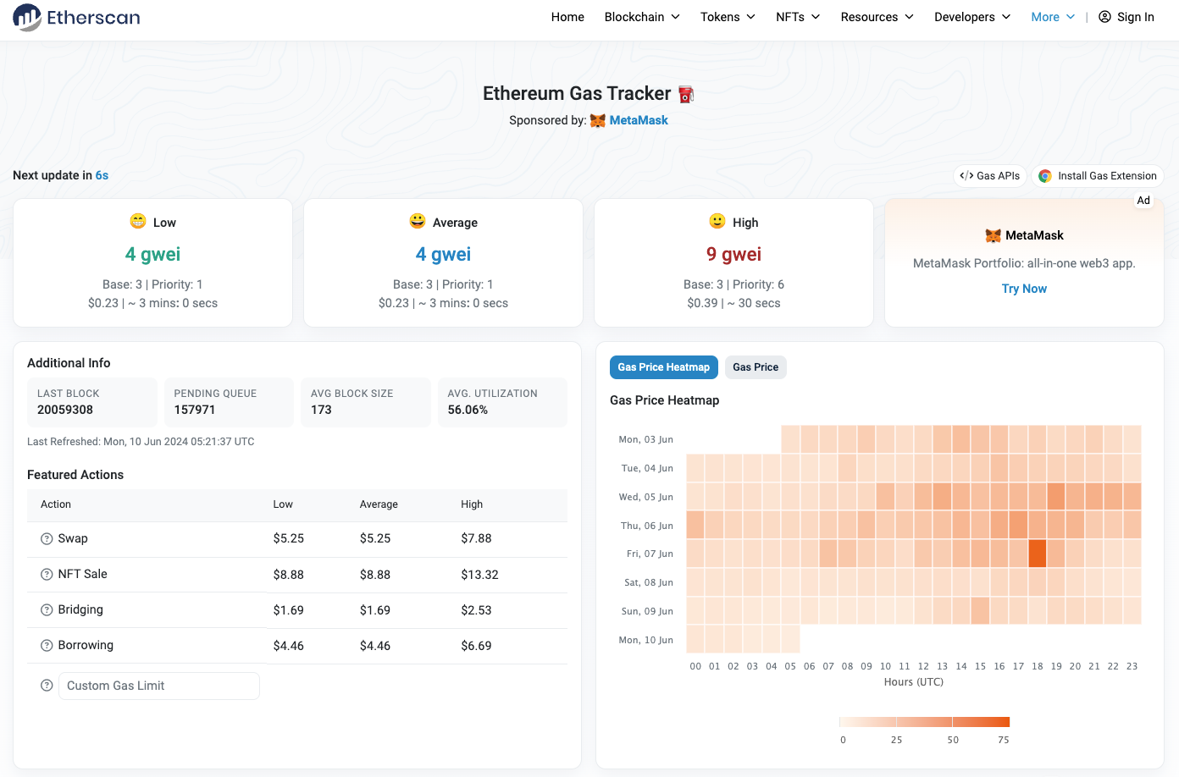Click the Sun 09 Jun hour 15 heatmap cell
The height and width of the screenshot is (777, 1179).
(980, 610)
